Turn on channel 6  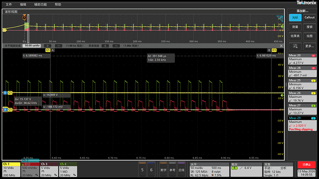[151, 169]
